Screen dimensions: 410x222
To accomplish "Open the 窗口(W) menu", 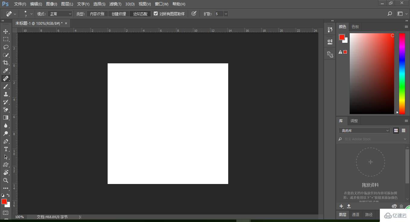I will pos(162,4).
